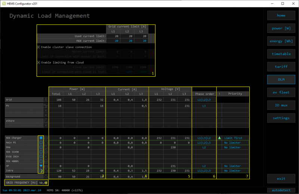Click the Background house icon
This screenshot has height=194, width=299.
tap(46, 176)
